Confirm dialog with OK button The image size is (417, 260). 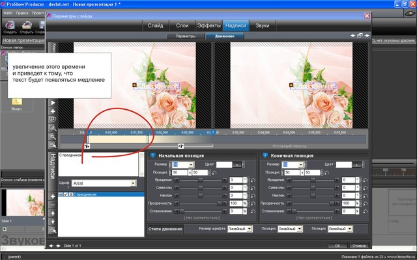(338, 246)
